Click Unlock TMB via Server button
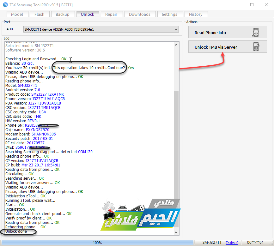Viewport: 274px width, 246px height. (228, 47)
